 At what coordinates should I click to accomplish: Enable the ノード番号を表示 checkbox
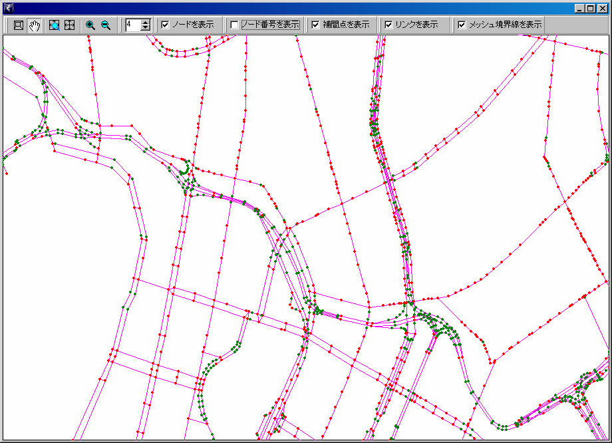234,25
